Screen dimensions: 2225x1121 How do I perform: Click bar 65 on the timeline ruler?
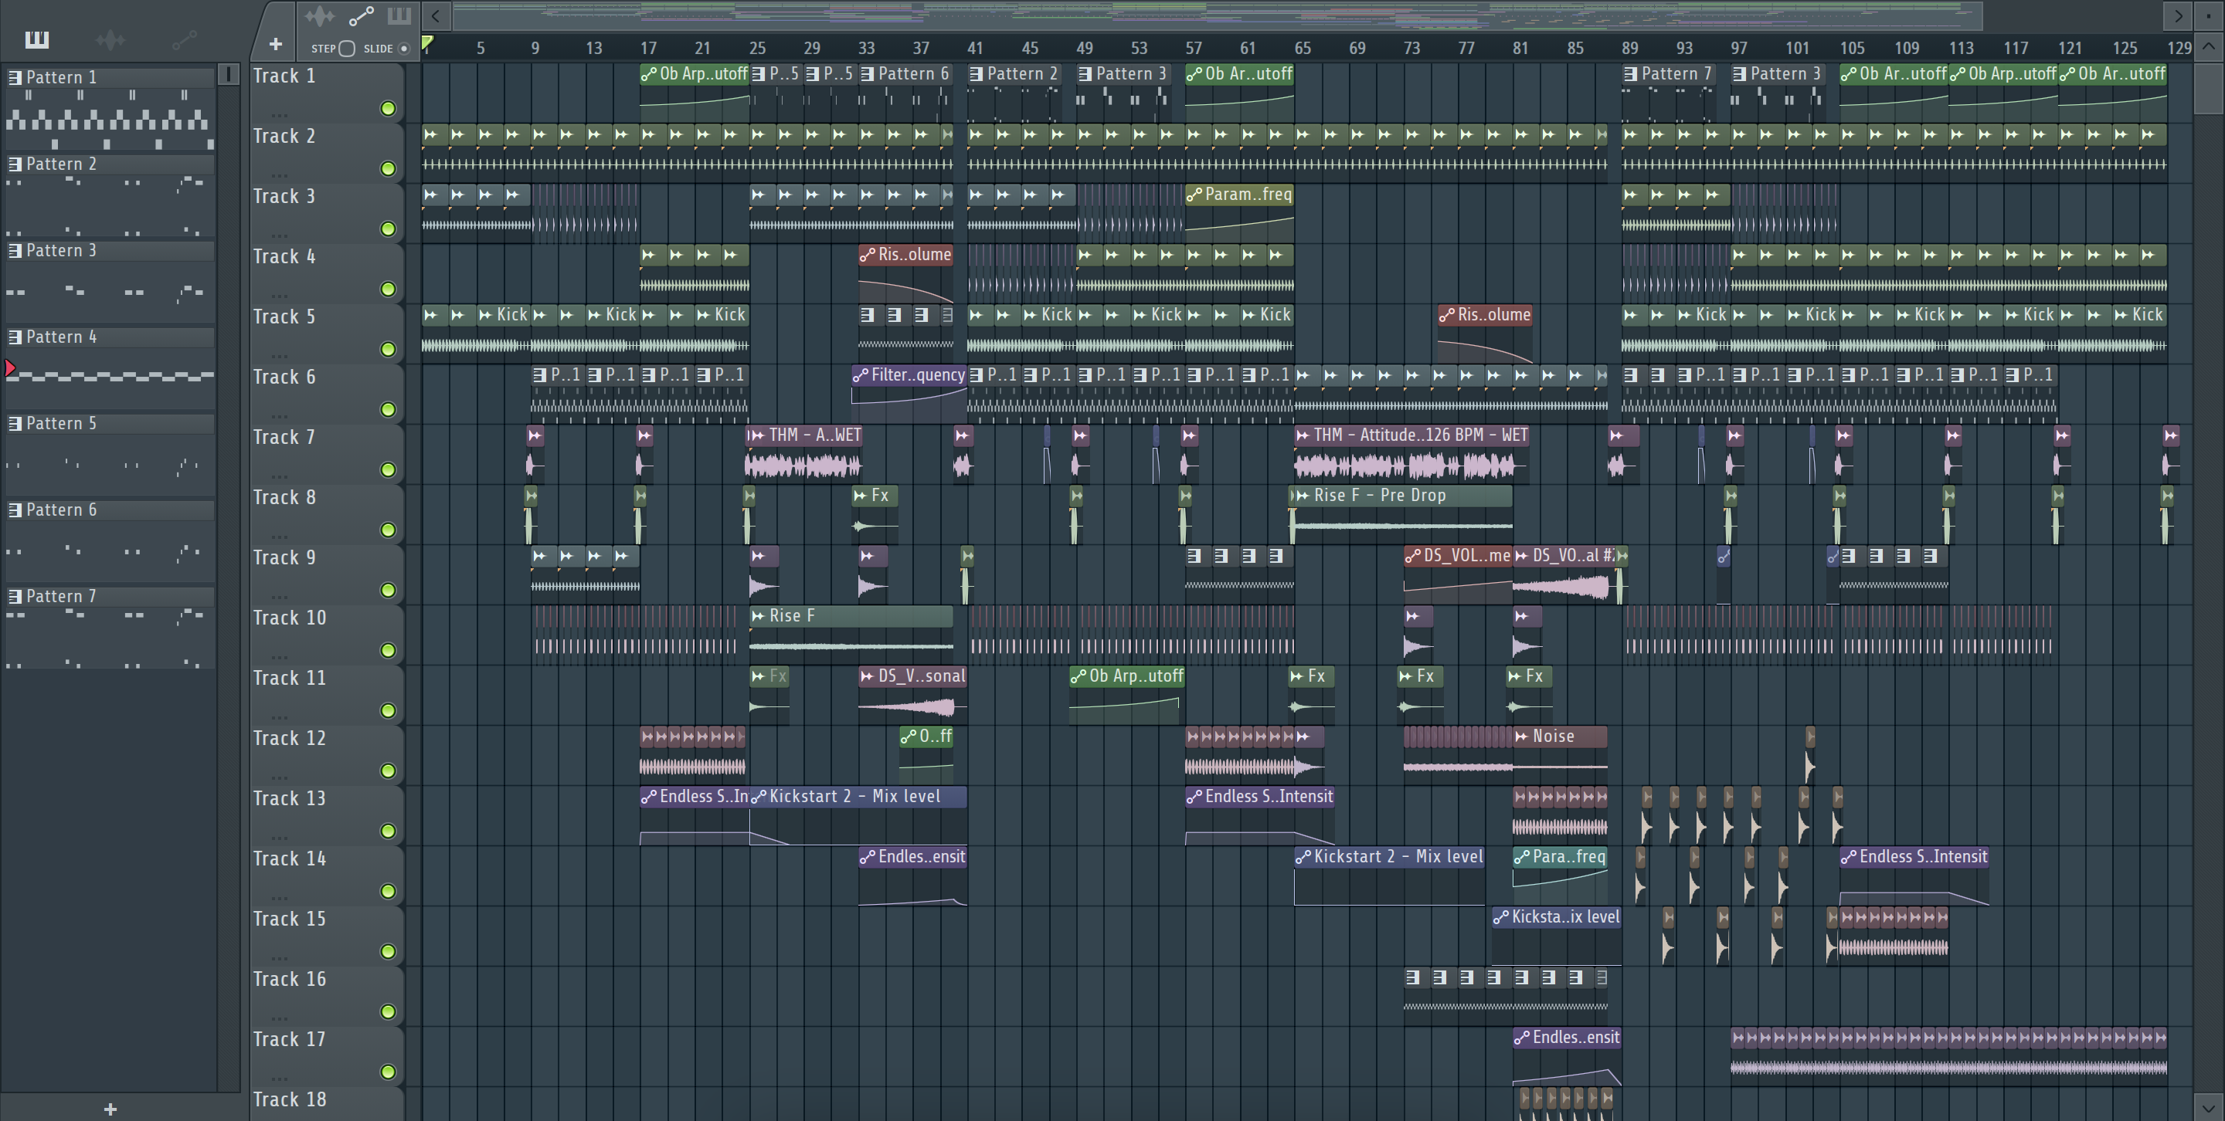coord(1302,49)
